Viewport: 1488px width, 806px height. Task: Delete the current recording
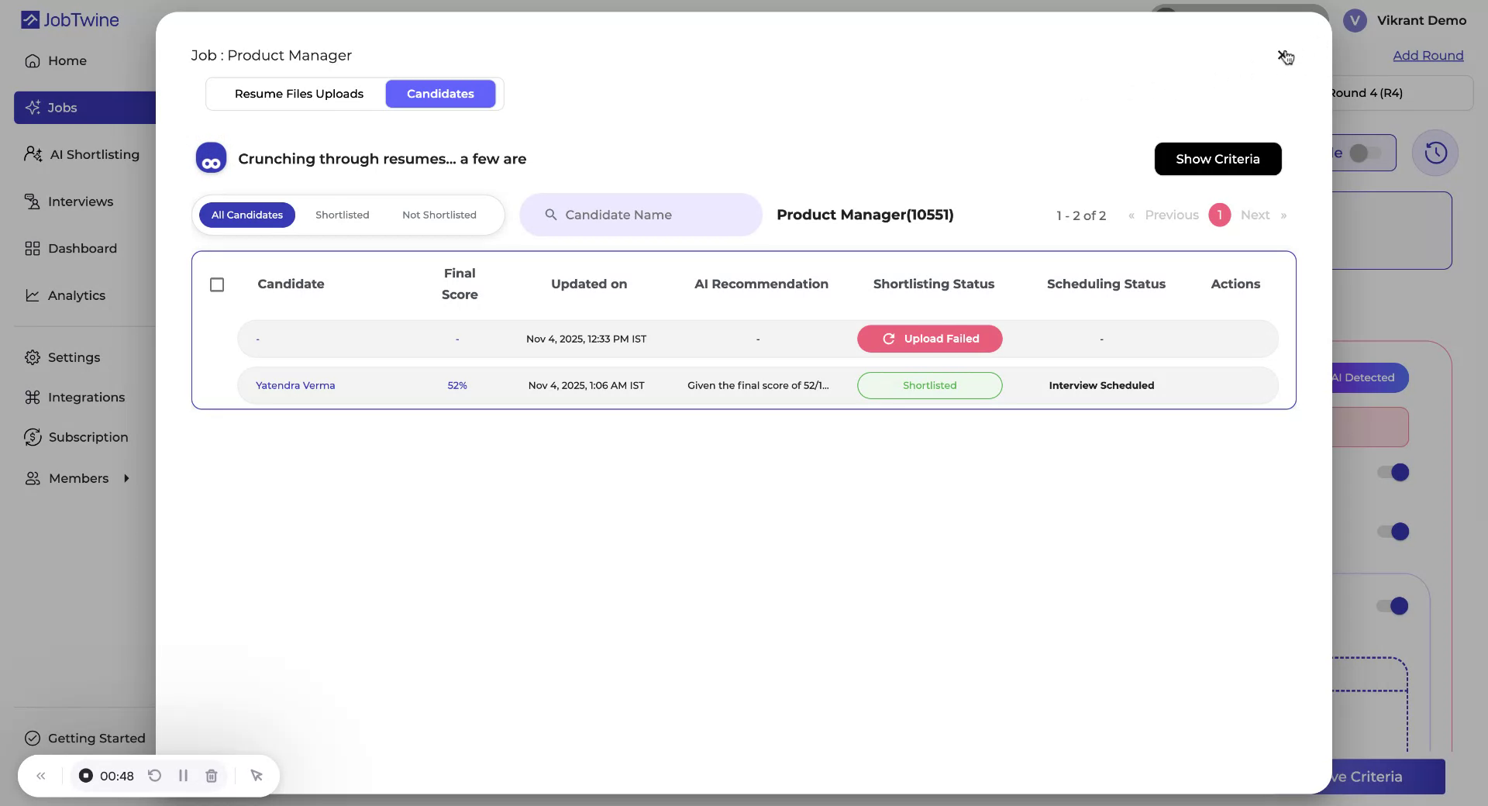[x=211, y=776]
